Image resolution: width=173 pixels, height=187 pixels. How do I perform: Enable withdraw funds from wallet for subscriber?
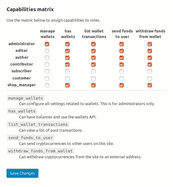pyautogui.click(x=150, y=71)
